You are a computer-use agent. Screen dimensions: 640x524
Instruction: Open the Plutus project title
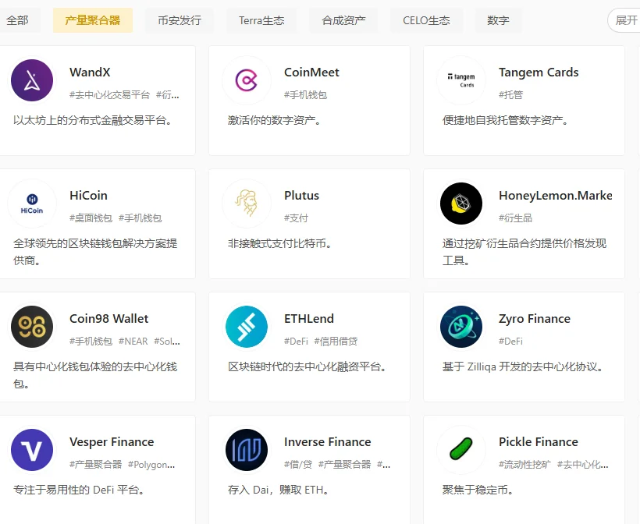[301, 195]
